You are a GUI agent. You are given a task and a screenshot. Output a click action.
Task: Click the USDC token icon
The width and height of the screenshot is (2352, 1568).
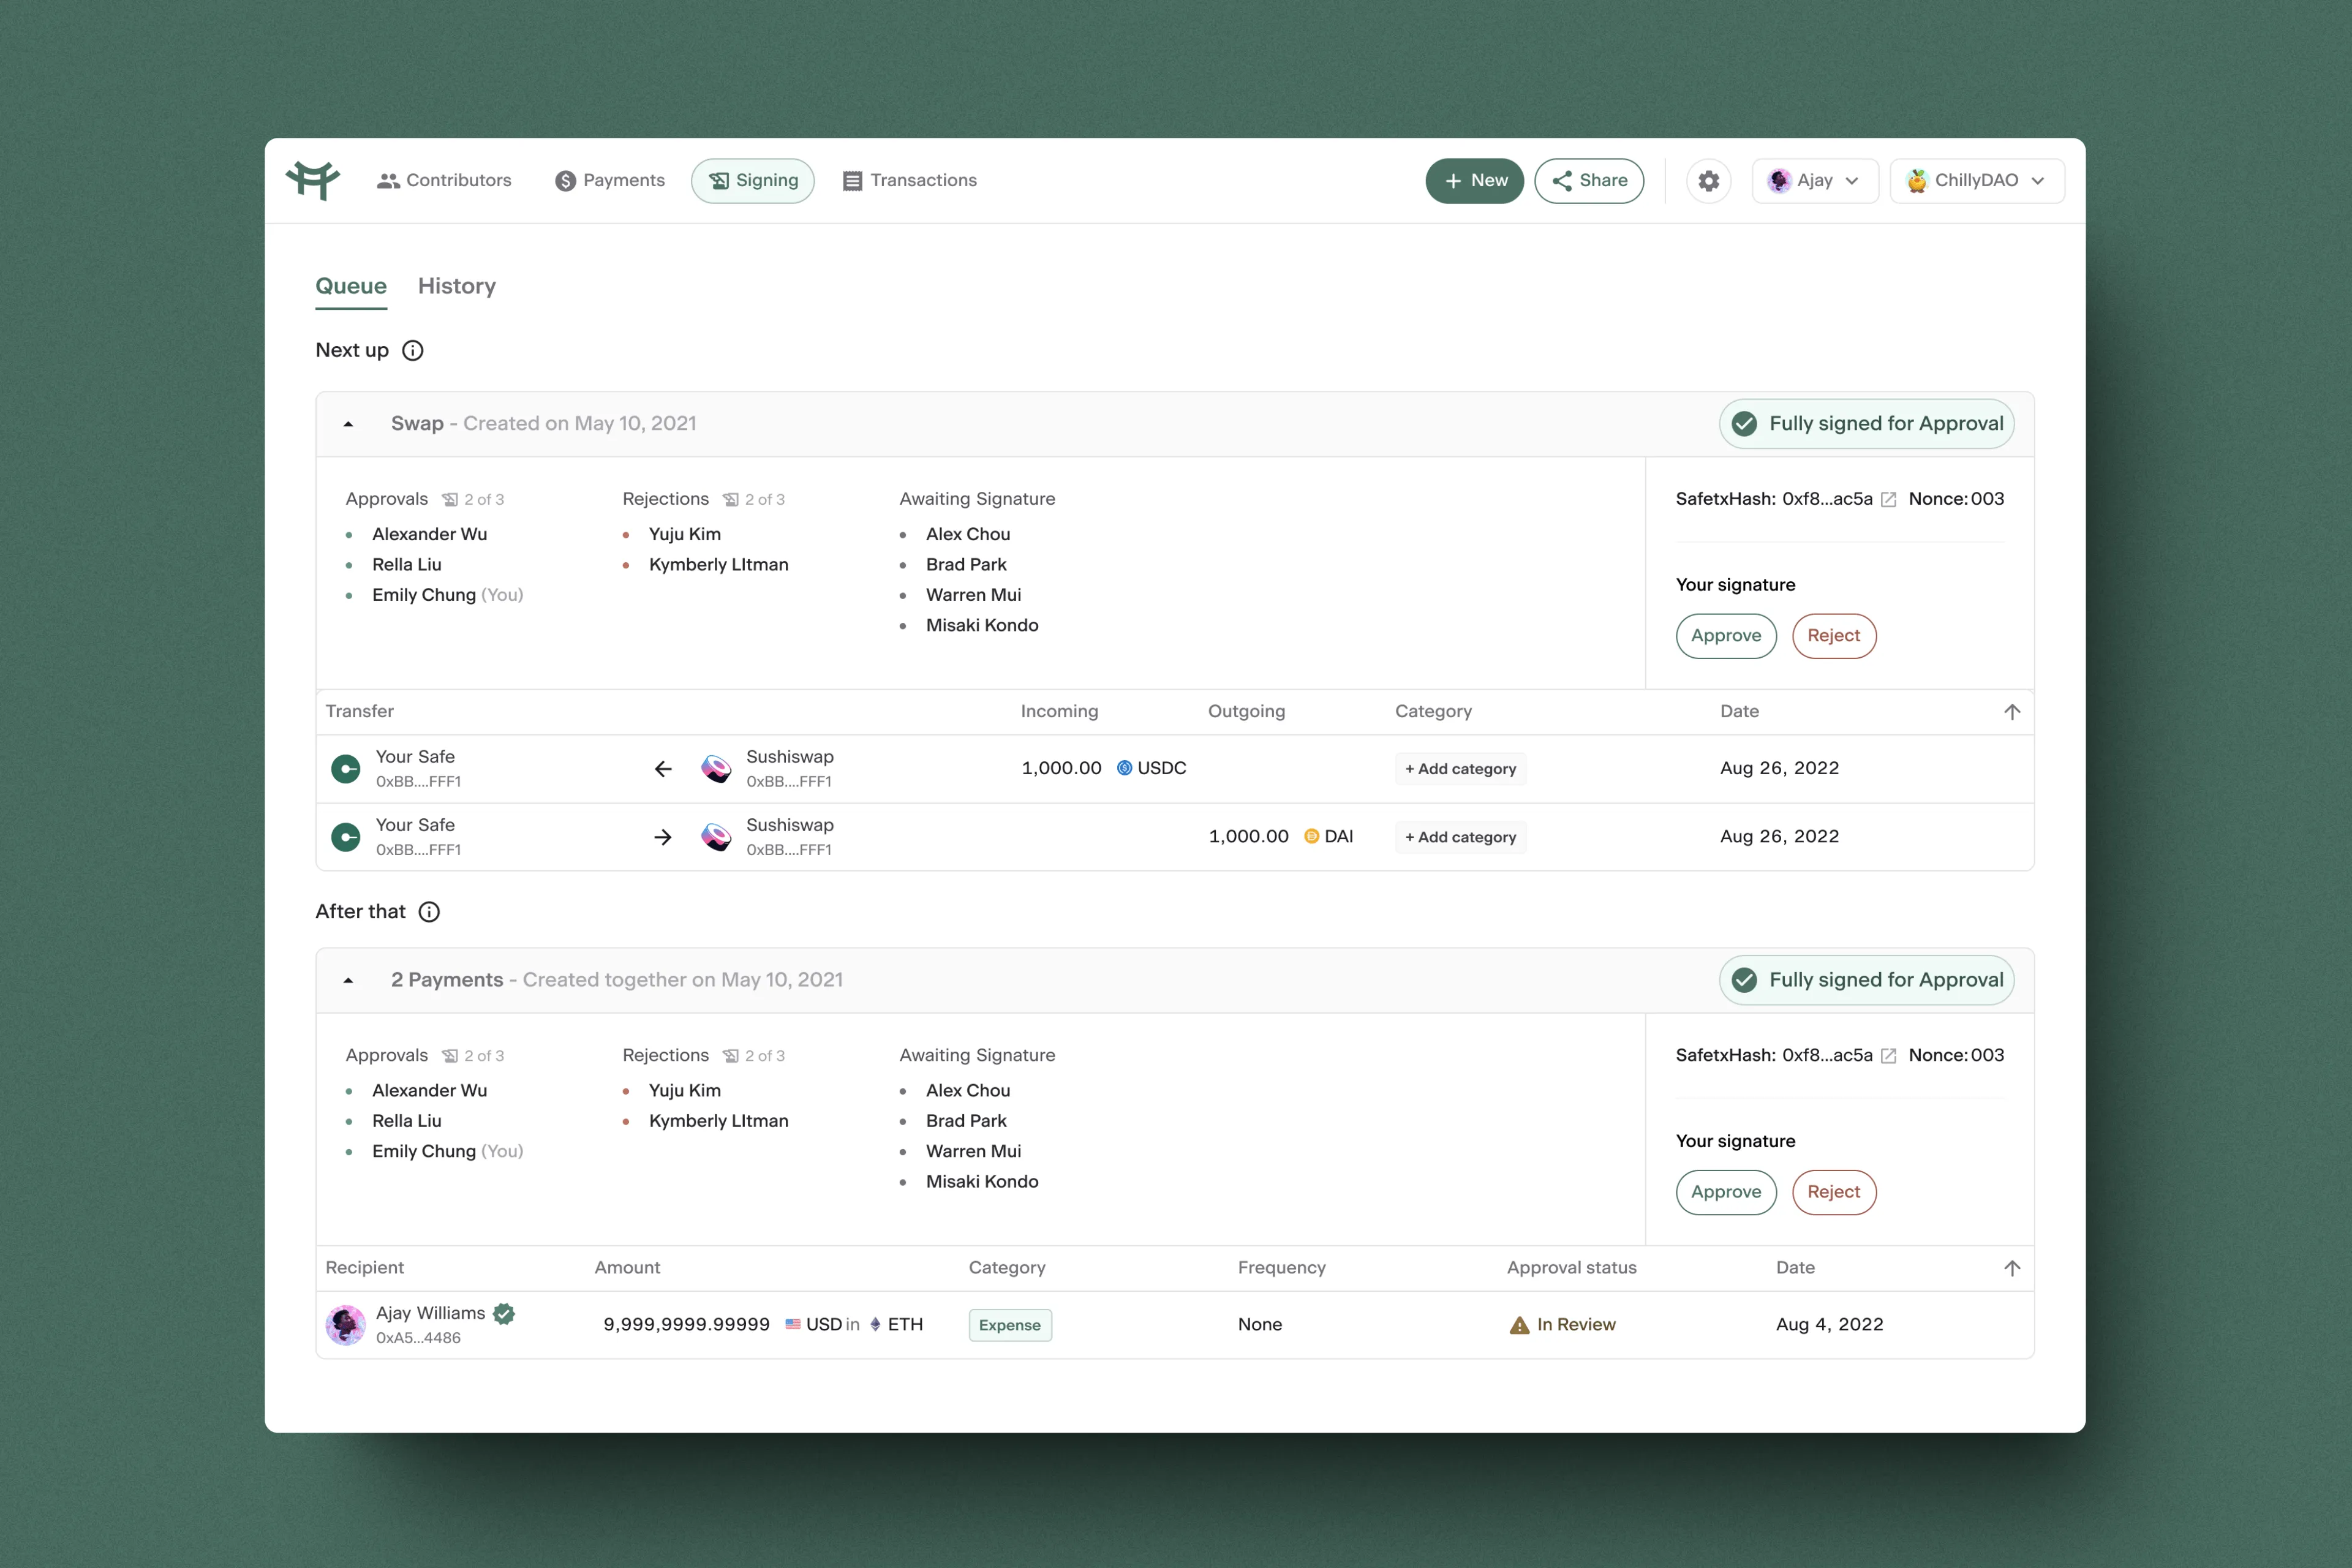click(1124, 768)
